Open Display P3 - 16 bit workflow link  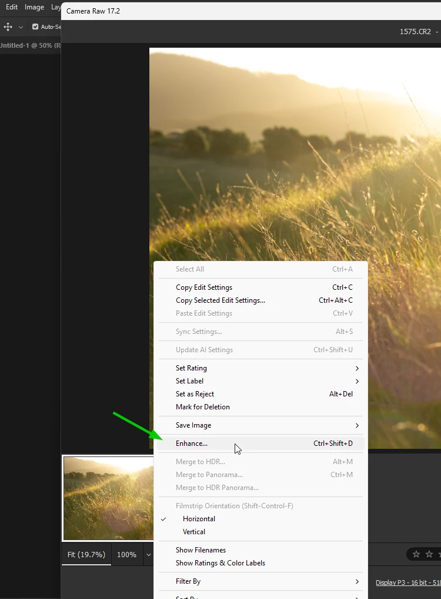[408, 583]
